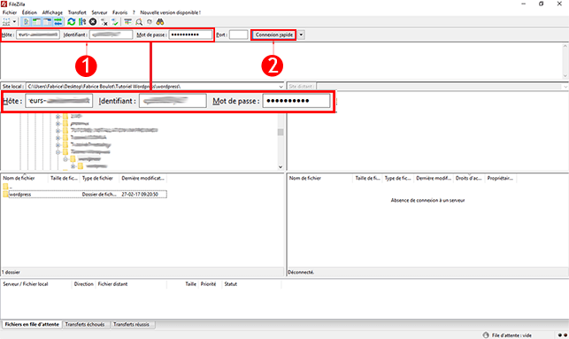The height and width of the screenshot is (339, 569).
Task: Switch to Transferts échoués tab
Action: tap(85, 325)
